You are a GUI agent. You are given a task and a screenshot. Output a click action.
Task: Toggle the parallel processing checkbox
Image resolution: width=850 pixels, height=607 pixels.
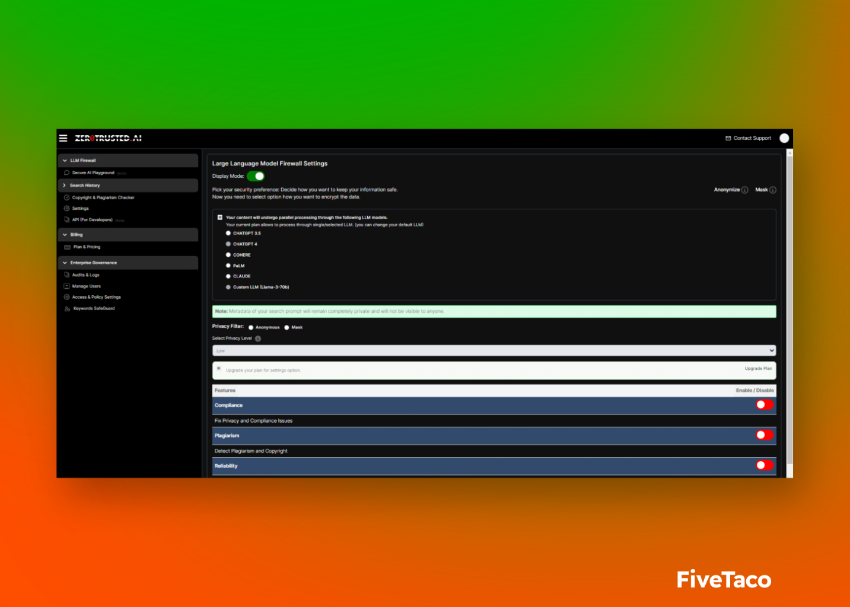pyautogui.click(x=220, y=218)
